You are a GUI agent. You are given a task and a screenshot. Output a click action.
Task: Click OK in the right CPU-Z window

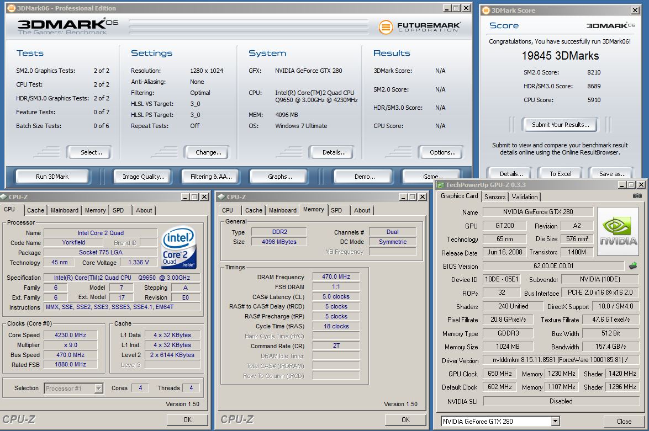(x=405, y=420)
